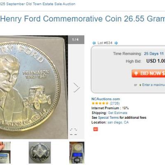The image size is (165, 165).
Task: Select the coin-on-scale thumbnail
Action: coord(77,153)
